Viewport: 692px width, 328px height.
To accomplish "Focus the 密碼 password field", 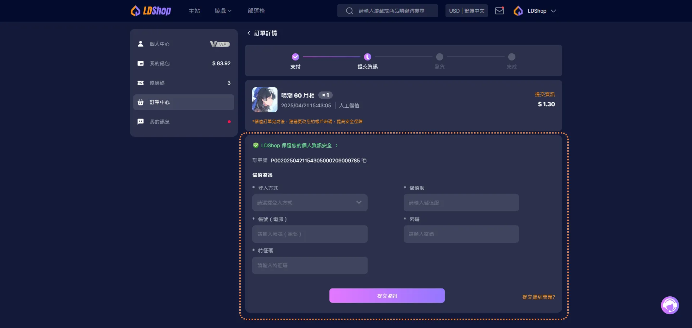I will (x=461, y=234).
